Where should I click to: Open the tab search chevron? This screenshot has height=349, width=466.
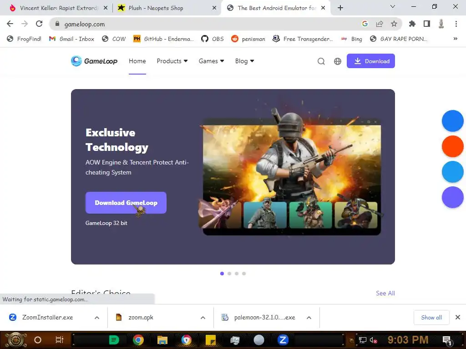point(393,6)
